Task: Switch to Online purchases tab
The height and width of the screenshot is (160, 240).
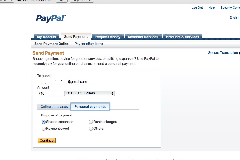Action: coord(54,107)
